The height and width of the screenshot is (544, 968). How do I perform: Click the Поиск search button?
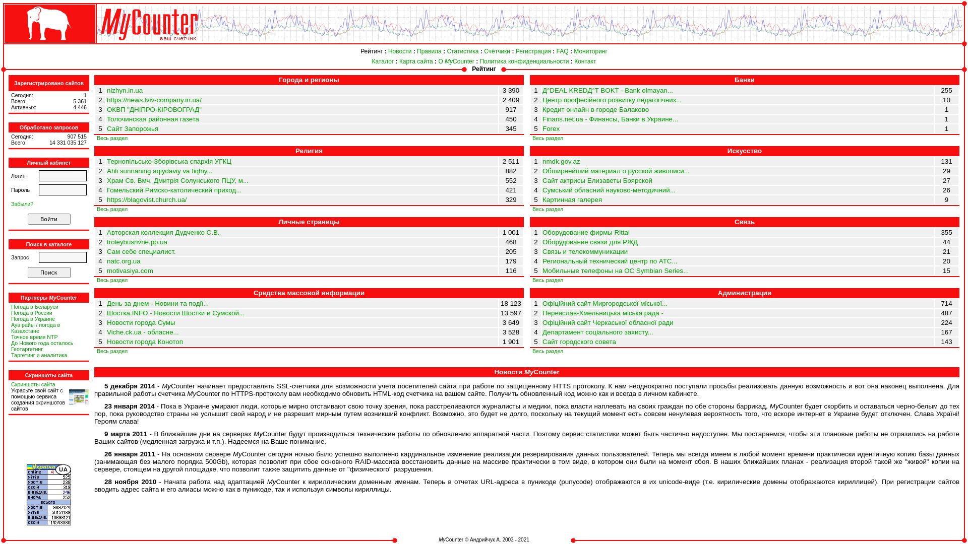(x=49, y=273)
